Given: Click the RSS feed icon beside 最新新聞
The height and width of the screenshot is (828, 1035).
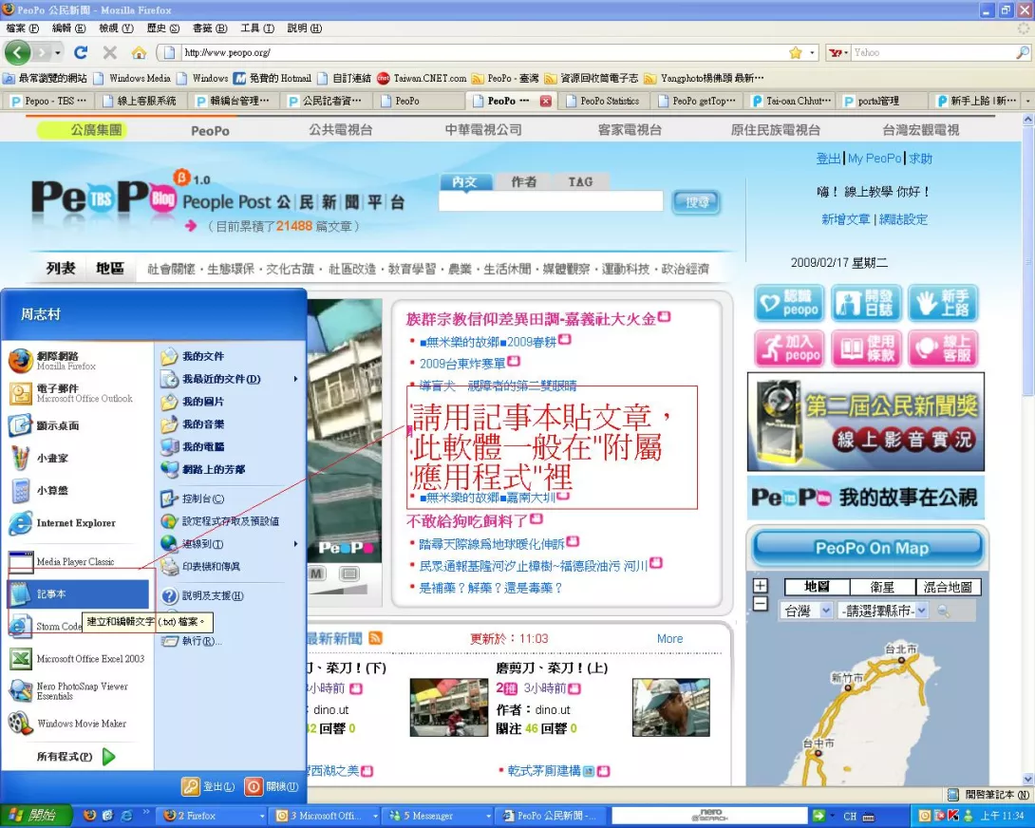Looking at the screenshot, I should pos(376,638).
